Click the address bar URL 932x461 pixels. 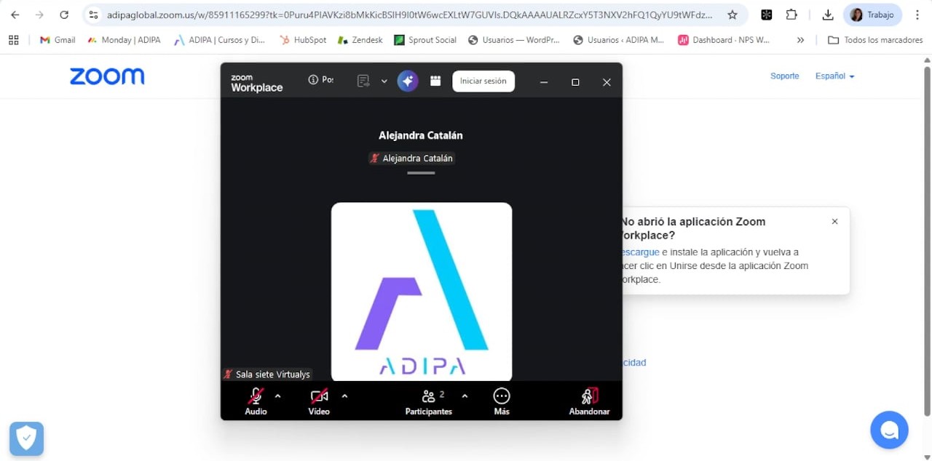410,15
